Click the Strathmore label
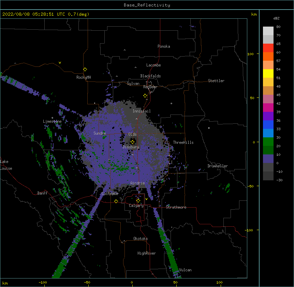Screen dimensions: 294x287 176,207
